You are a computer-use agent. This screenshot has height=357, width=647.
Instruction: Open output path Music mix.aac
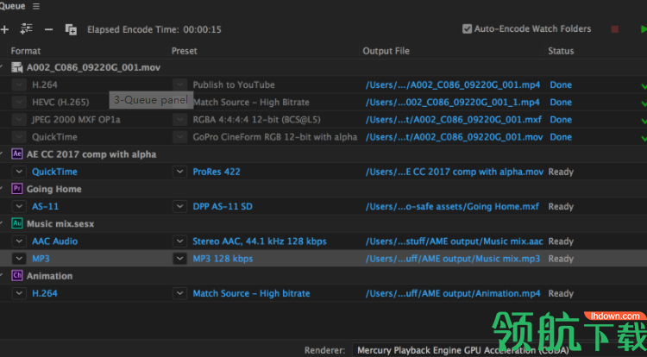point(454,241)
